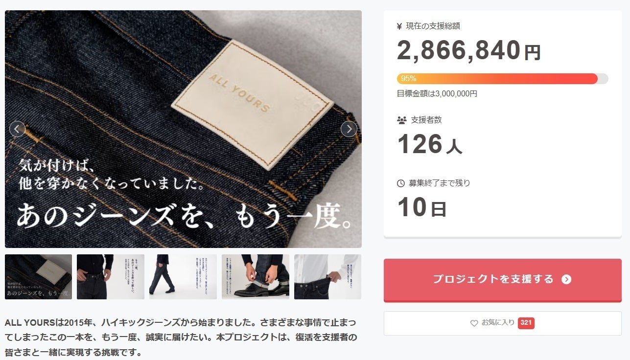Click clock icon beside remaining days

401,183
